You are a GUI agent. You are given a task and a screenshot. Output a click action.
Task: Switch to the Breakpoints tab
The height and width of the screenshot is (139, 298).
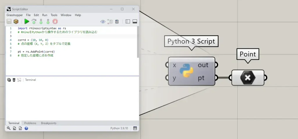[x=49, y=123]
